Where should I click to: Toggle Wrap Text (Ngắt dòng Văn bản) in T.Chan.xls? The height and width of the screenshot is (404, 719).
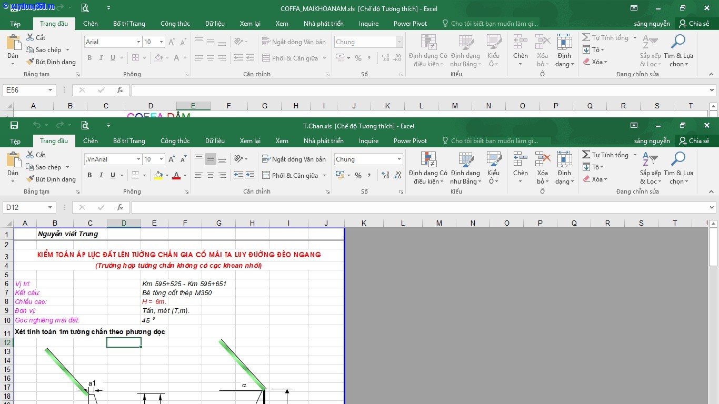(293, 159)
